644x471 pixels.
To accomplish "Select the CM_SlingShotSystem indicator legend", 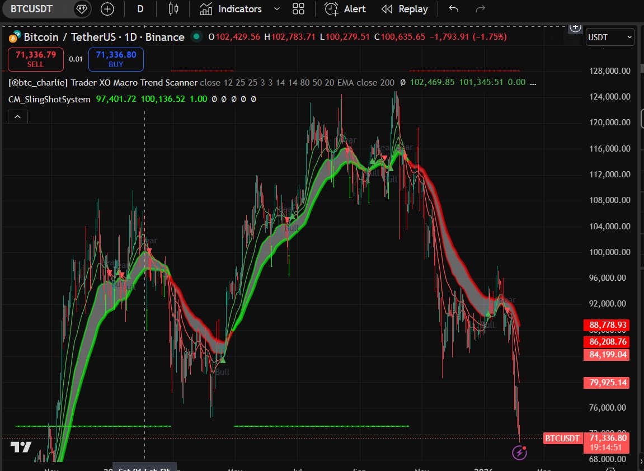I will (49, 99).
